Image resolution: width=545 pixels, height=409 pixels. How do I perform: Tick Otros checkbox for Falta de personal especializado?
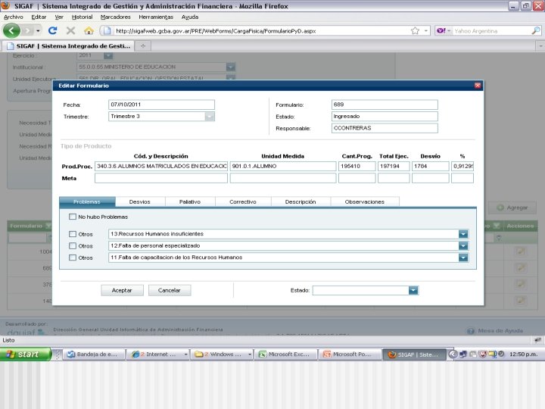(73, 246)
